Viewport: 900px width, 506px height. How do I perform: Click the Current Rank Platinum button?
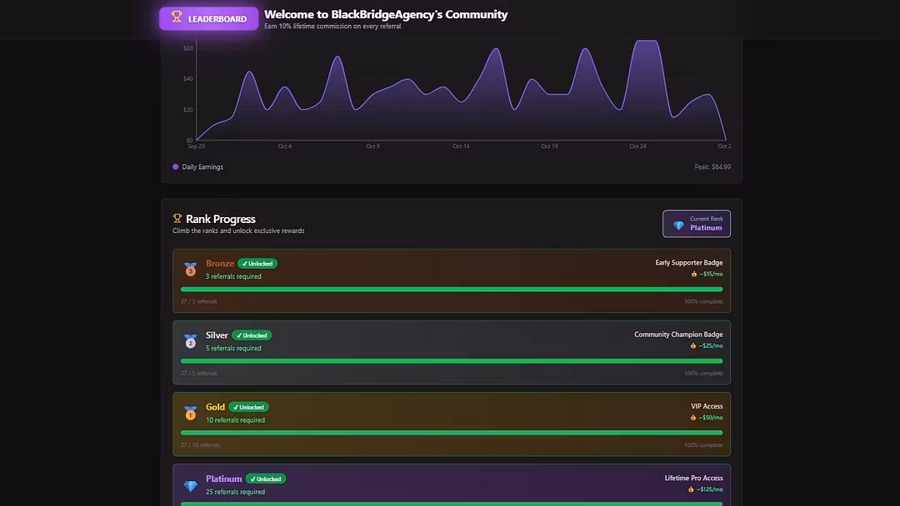point(697,224)
